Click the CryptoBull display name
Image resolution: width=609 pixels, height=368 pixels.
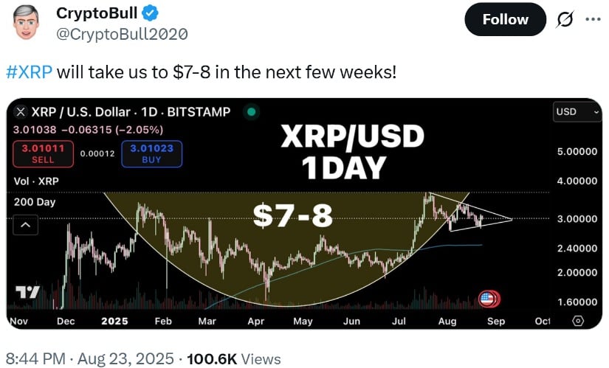(97, 13)
